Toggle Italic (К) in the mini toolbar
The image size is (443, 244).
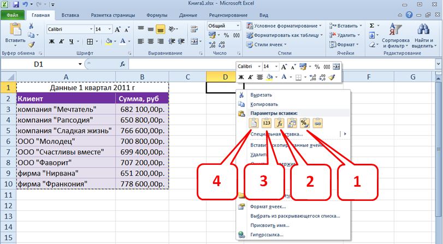click(x=250, y=78)
